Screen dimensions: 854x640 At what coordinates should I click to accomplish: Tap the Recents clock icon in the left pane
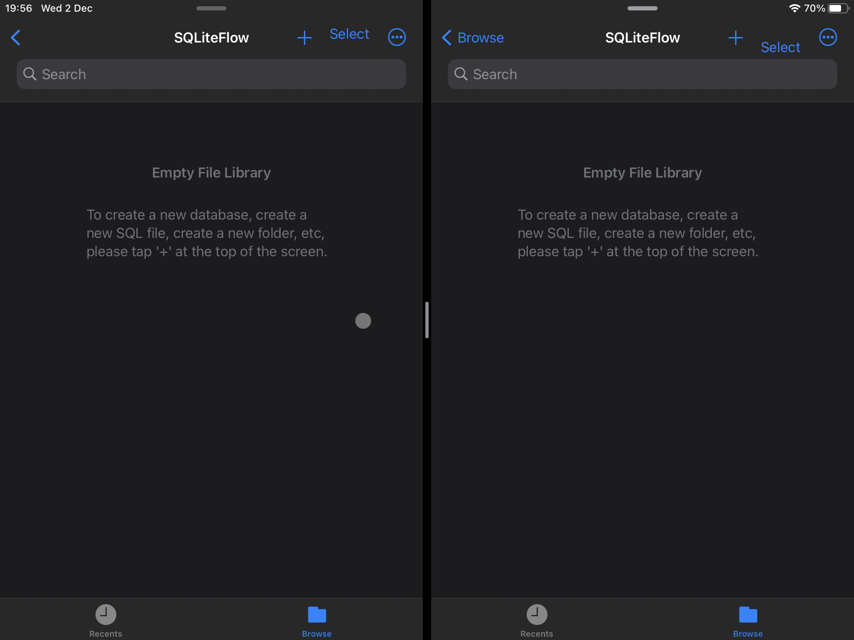[105, 614]
